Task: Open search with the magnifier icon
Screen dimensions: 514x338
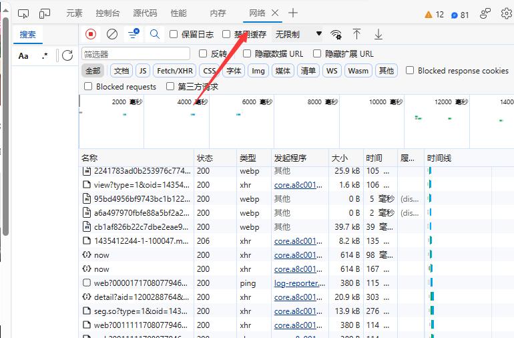Action: coord(155,34)
